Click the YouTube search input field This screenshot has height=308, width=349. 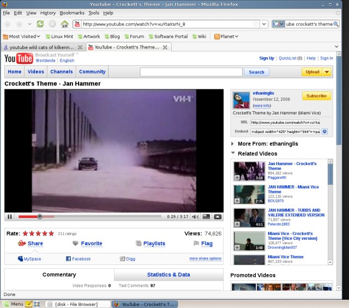click(191, 72)
